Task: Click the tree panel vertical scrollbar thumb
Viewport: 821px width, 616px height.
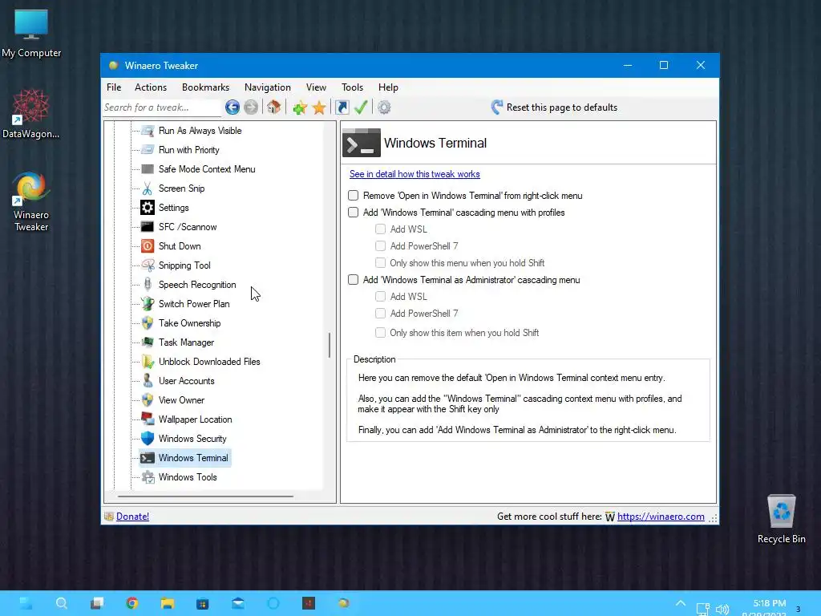Action: tap(330, 345)
